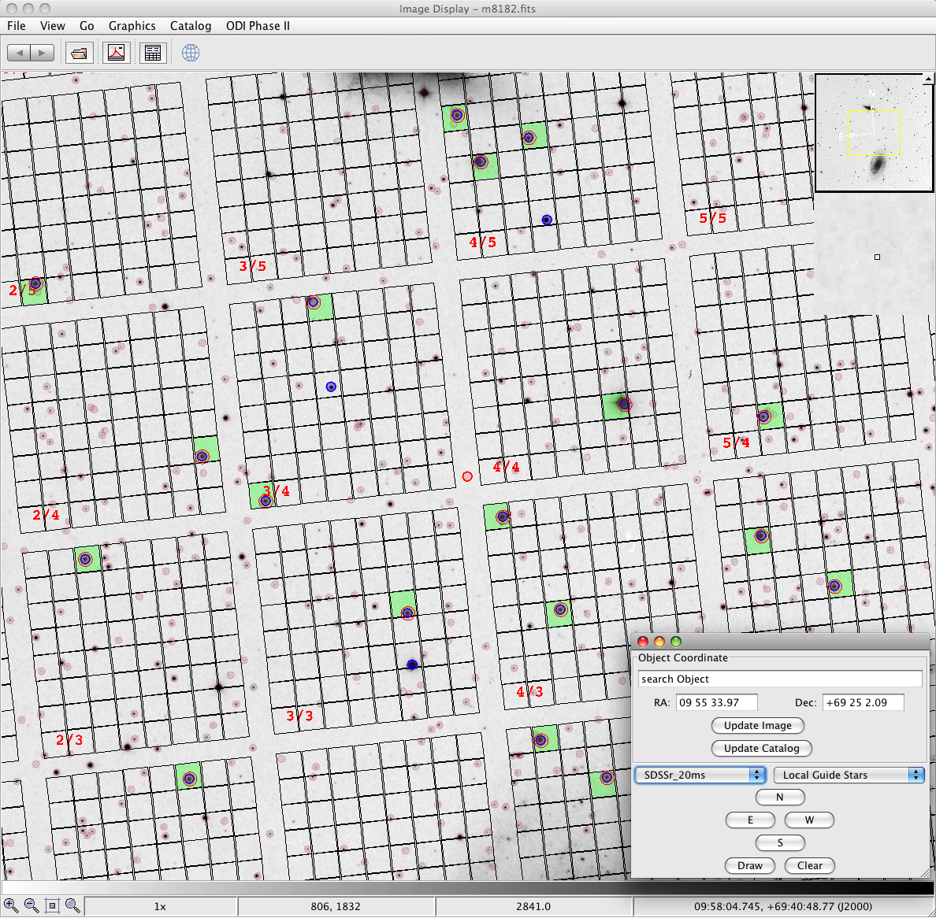
Task: Click the RA coordinate input field
Action: [716, 702]
